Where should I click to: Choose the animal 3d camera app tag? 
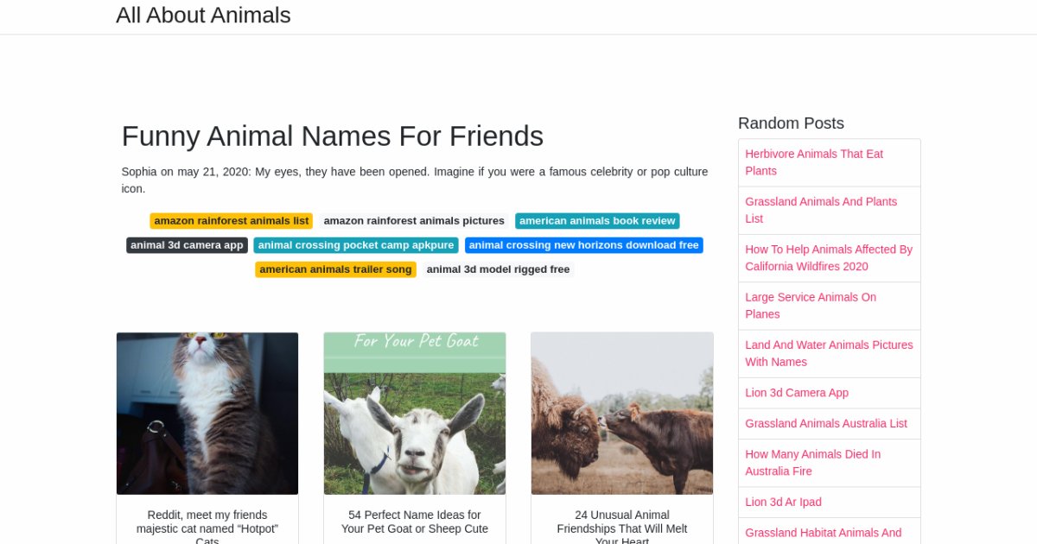[187, 245]
